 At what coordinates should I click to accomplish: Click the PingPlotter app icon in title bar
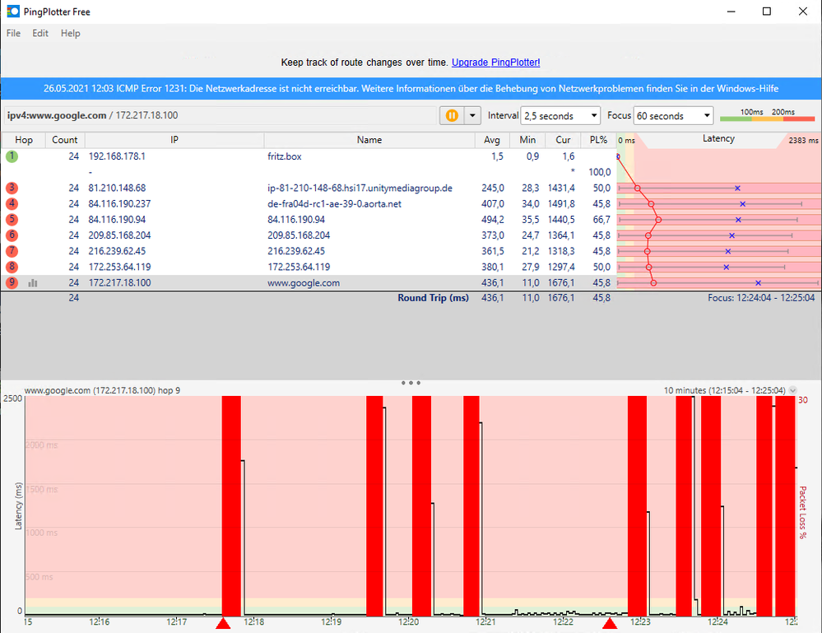(13, 11)
